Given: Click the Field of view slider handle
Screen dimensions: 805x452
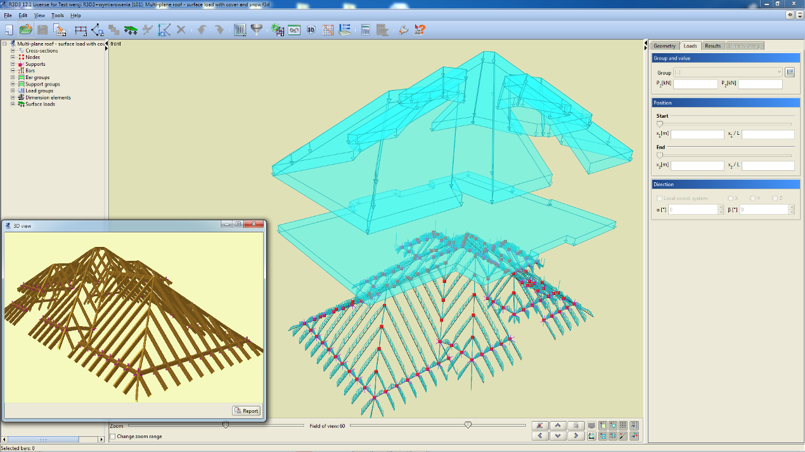Looking at the screenshot, I should tap(468, 425).
